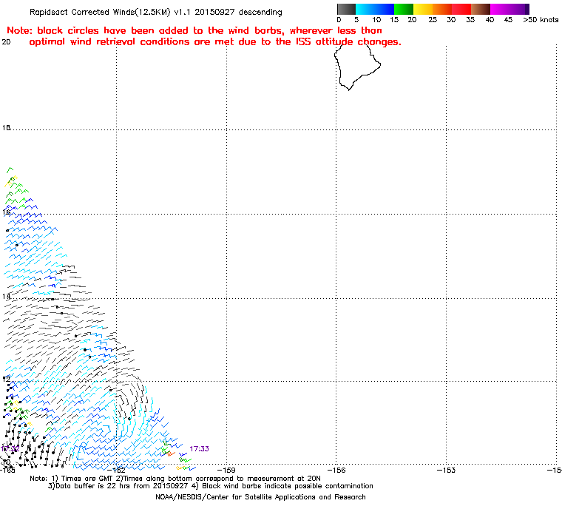Click the yellow 20-25 knots legend swatch
Image resolution: width=562 pixels, height=509 pixels.
tap(423, 9)
